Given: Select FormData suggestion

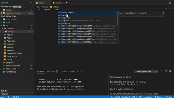Looking at the screenshot, I should (x=87, y=23).
